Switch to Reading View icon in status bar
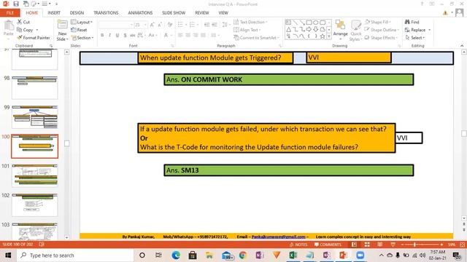The width and height of the screenshot is (467, 262). (379, 245)
